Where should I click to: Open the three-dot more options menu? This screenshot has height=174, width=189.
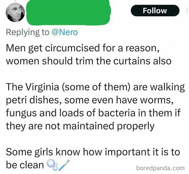coord(186,11)
